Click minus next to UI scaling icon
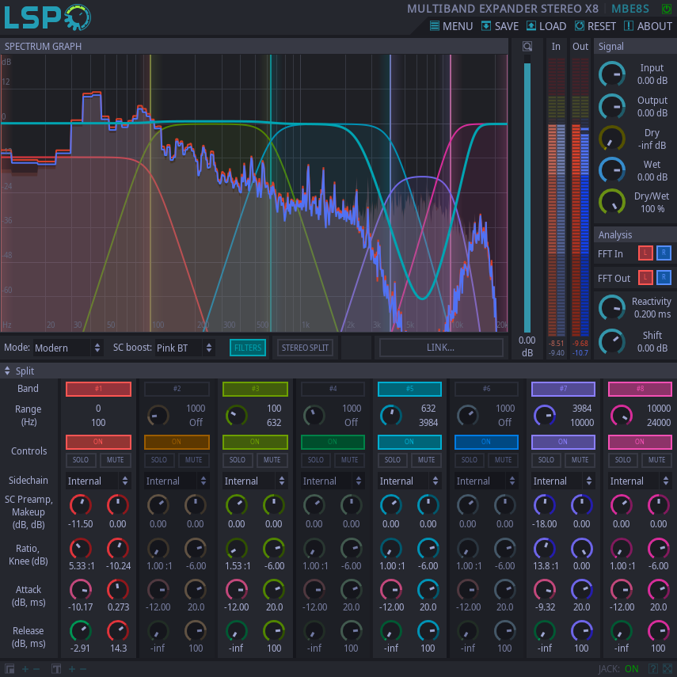 (x=36, y=669)
